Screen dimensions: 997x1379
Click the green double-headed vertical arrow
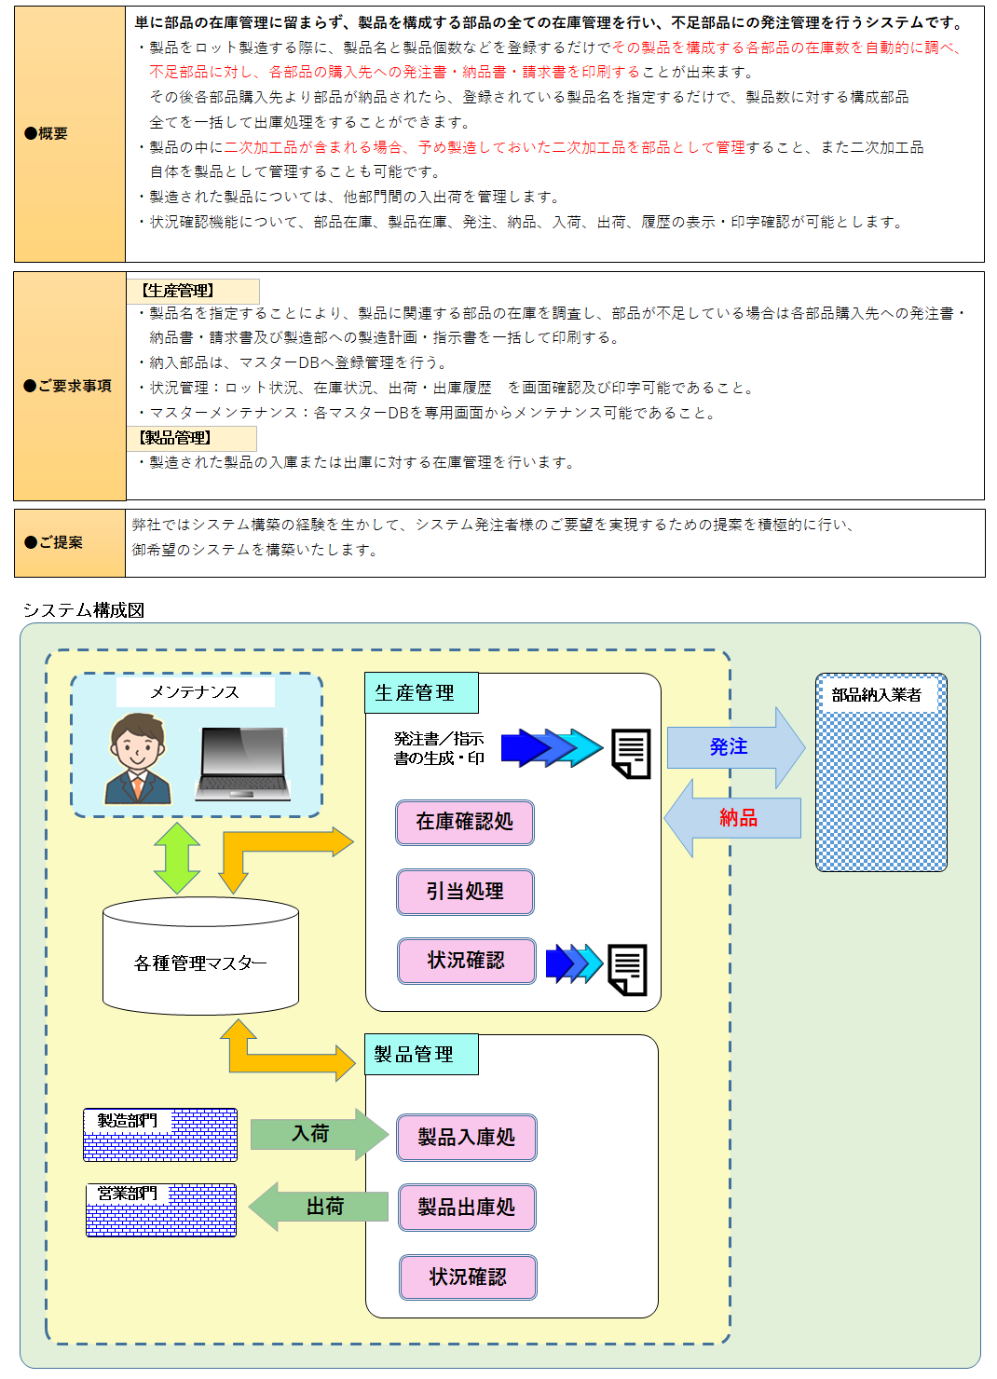pos(177,858)
